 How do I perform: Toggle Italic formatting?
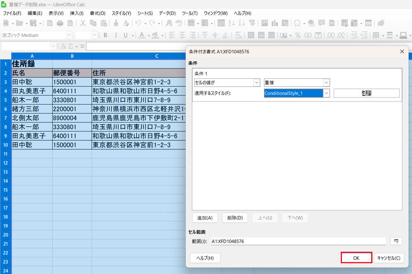[x=116, y=35]
